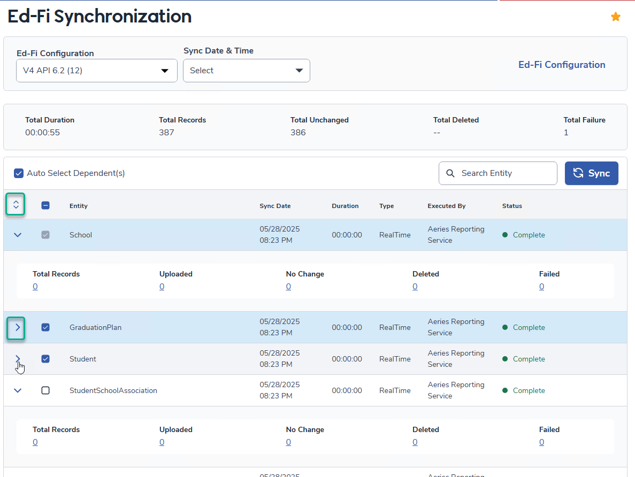The image size is (635, 477).
Task: Click the Student entity name
Action: [82, 359]
